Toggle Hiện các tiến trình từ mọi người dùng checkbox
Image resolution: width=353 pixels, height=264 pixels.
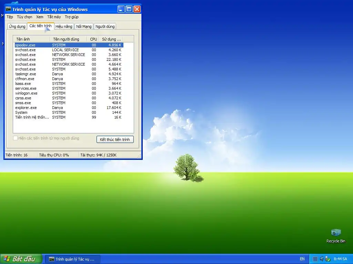pos(15,138)
